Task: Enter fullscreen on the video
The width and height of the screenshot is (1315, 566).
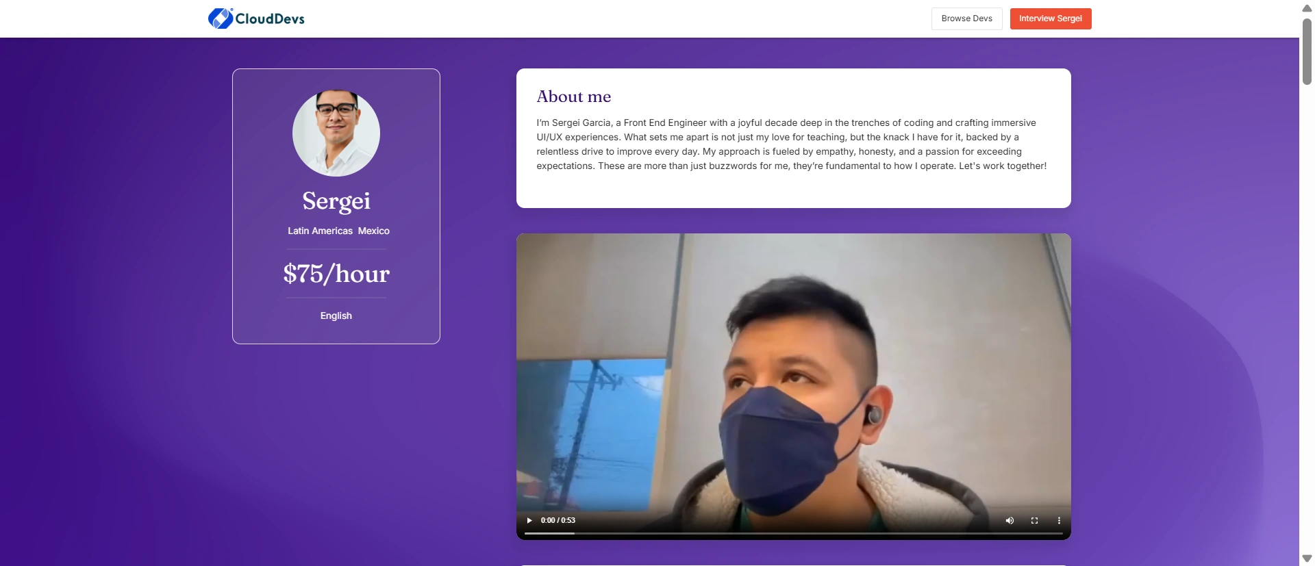Action: 1034,521
